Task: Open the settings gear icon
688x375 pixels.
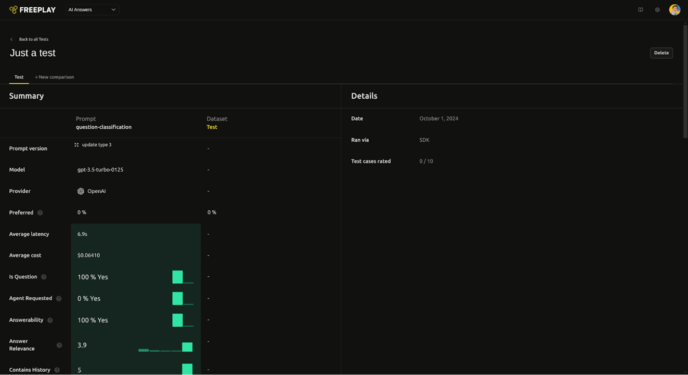Action: (x=657, y=10)
